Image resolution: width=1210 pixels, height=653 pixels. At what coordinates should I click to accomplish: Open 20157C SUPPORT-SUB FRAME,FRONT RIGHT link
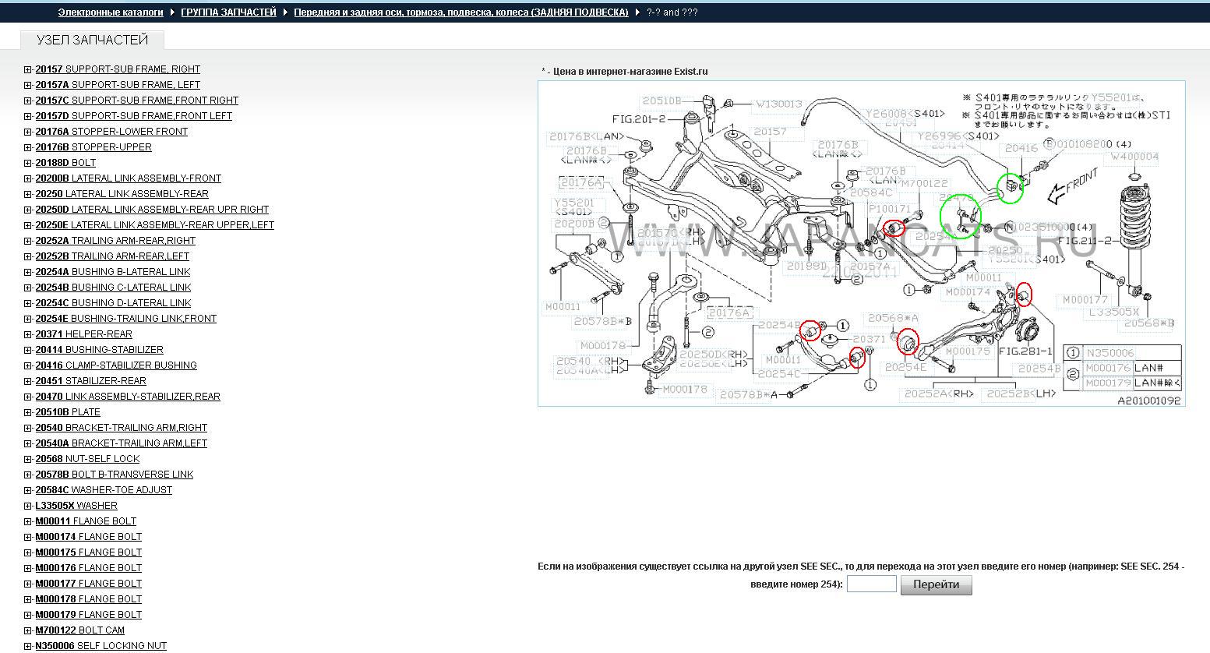[136, 101]
